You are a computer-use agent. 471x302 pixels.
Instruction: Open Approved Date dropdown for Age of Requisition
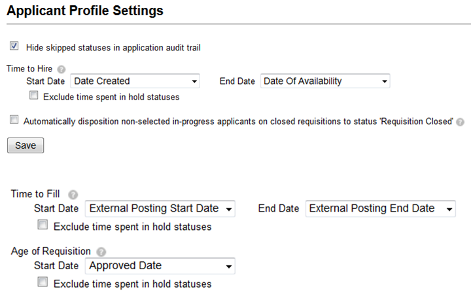(x=160, y=266)
